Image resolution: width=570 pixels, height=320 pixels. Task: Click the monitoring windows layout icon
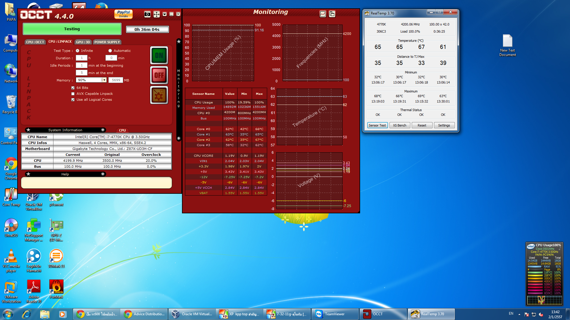tap(332, 14)
